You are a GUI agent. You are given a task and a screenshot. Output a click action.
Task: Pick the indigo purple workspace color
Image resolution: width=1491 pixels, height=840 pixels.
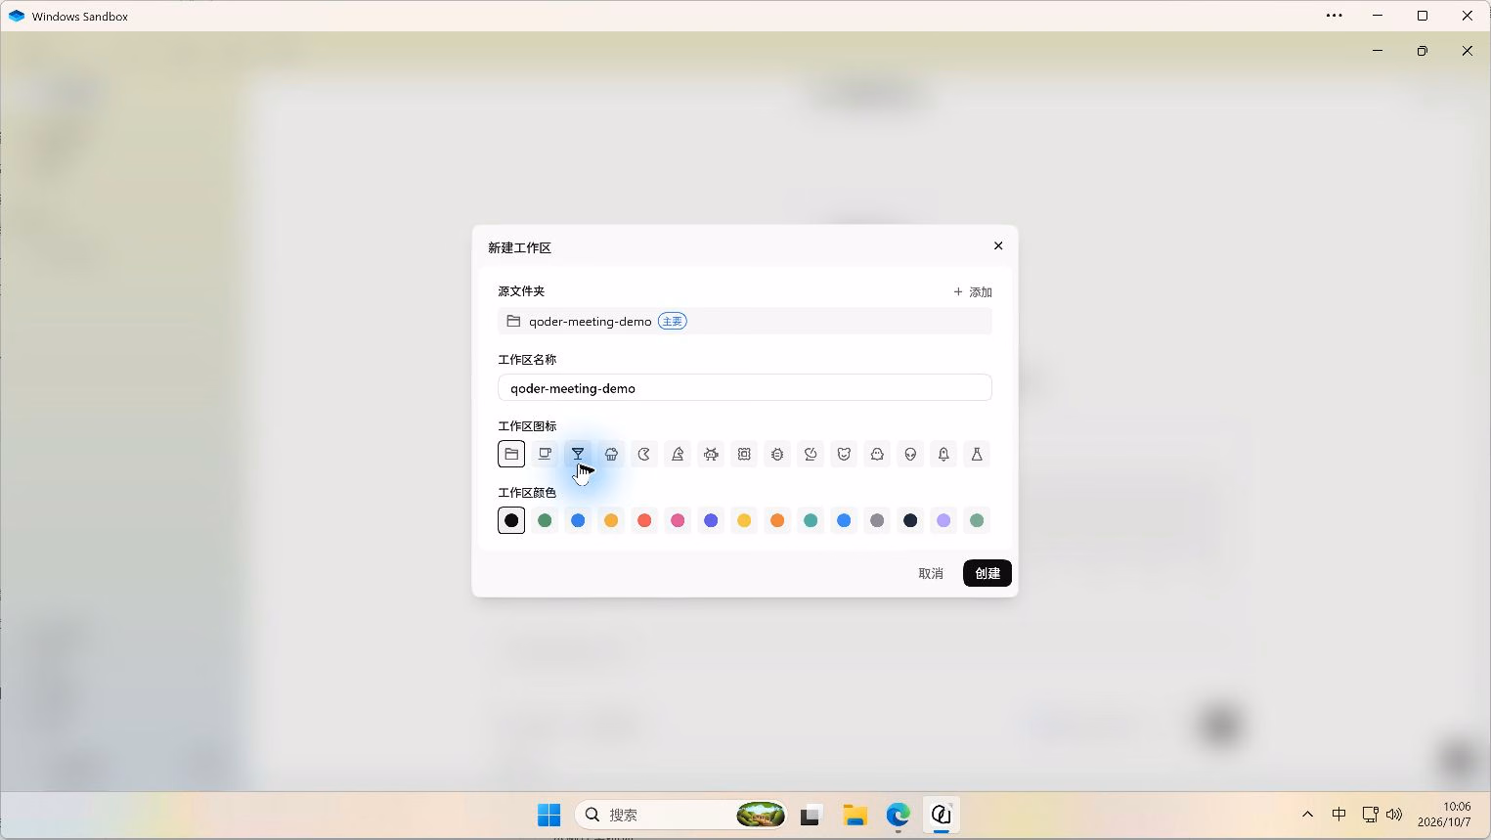coord(711,520)
